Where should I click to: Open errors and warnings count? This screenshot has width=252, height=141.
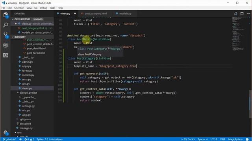[29, 139]
